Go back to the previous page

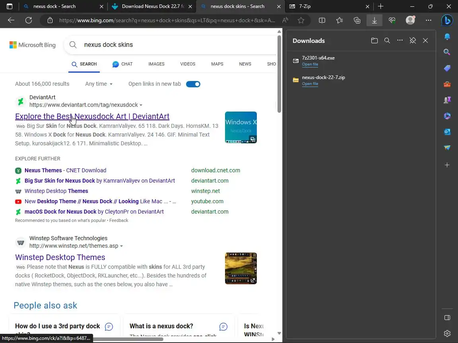pyautogui.click(x=11, y=20)
